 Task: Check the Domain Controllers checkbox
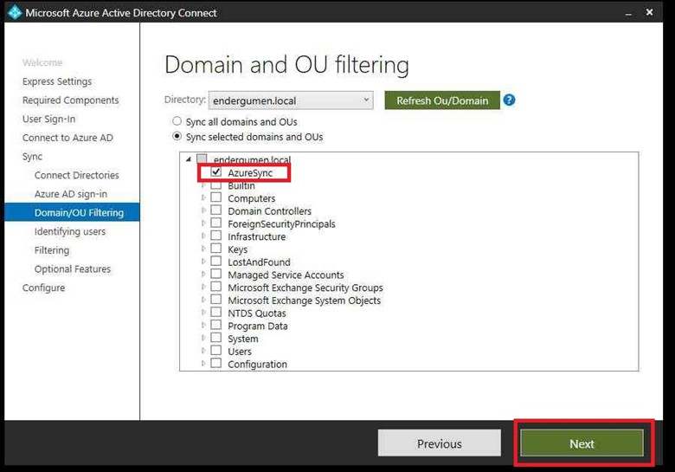pyautogui.click(x=216, y=211)
